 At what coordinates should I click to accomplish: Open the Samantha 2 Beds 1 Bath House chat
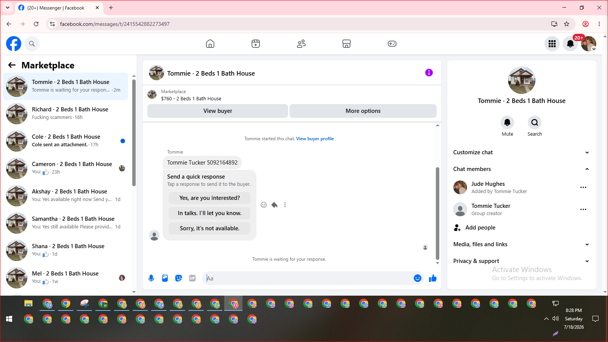65,223
